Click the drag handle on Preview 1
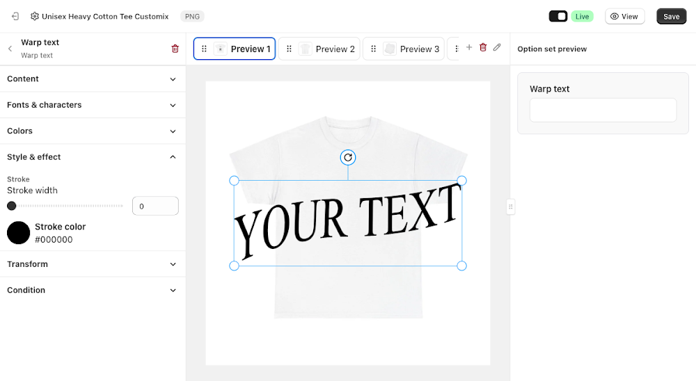 pos(204,49)
